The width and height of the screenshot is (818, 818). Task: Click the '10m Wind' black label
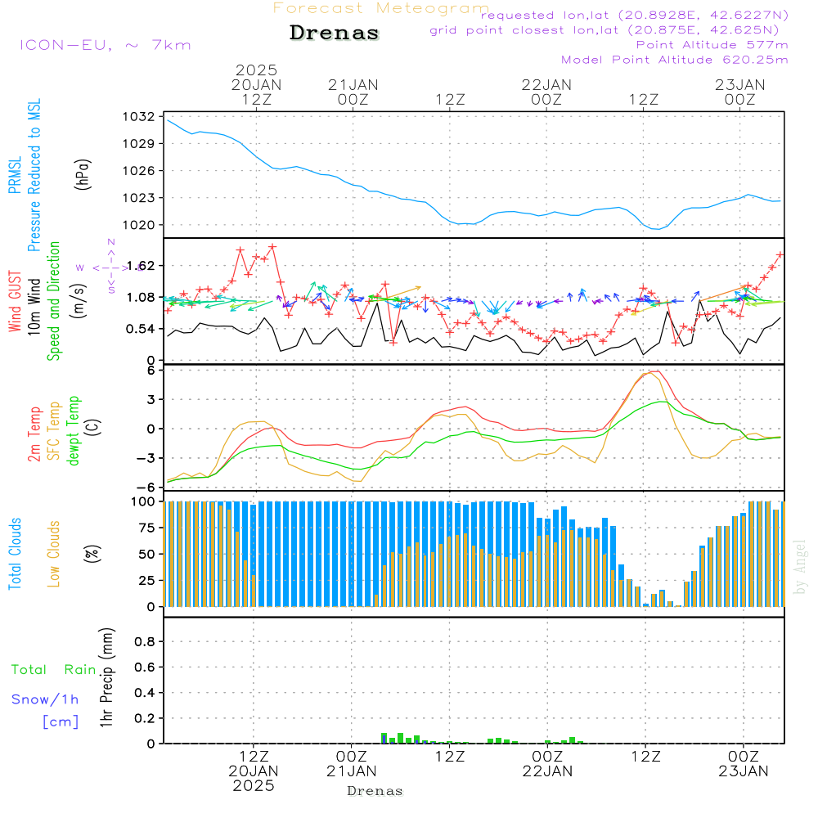coord(34,307)
